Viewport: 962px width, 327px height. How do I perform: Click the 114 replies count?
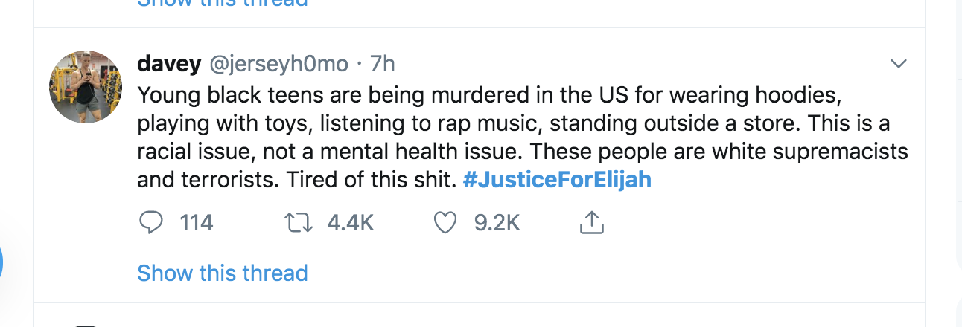coord(197,222)
